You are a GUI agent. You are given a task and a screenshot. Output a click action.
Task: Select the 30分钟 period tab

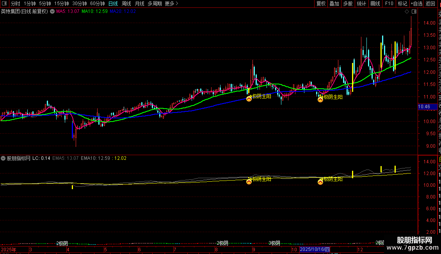80,4
